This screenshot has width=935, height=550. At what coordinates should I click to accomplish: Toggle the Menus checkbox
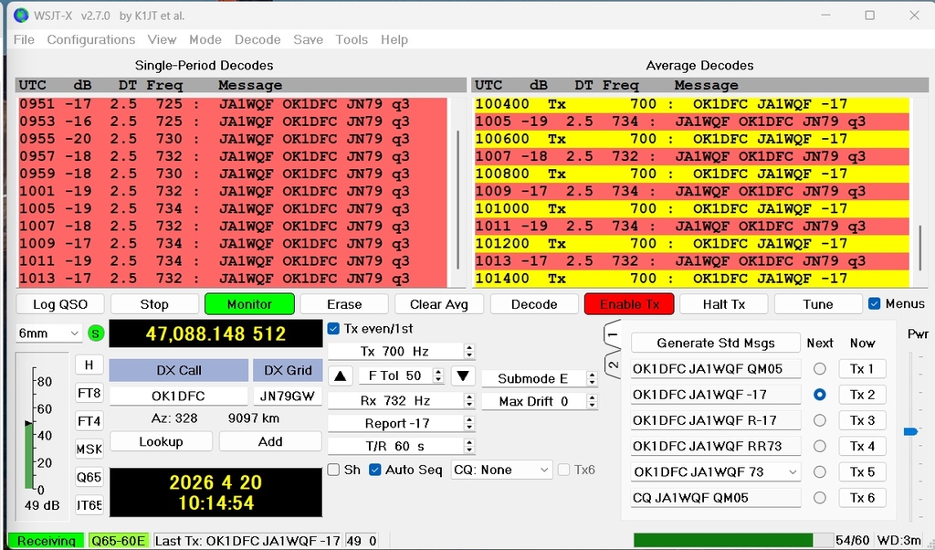click(x=874, y=303)
